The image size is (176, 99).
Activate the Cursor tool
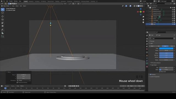coord(2,13)
